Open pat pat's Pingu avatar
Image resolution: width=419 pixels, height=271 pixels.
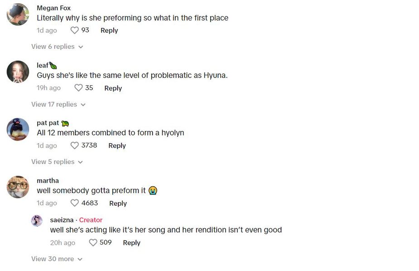click(17, 129)
